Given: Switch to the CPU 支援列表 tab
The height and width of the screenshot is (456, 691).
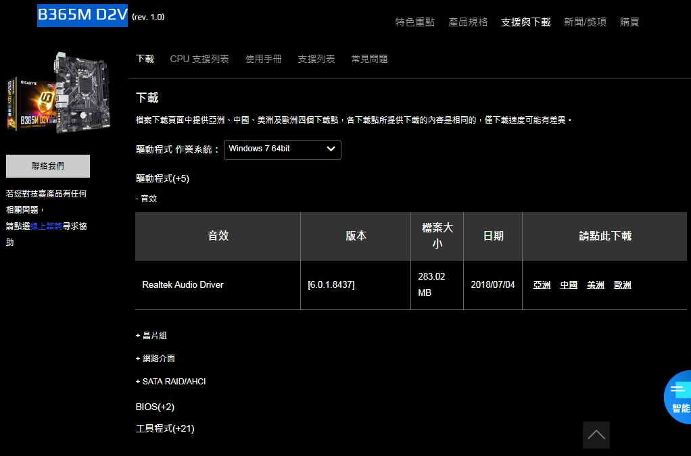Looking at the screenshot, I should 199,59.
